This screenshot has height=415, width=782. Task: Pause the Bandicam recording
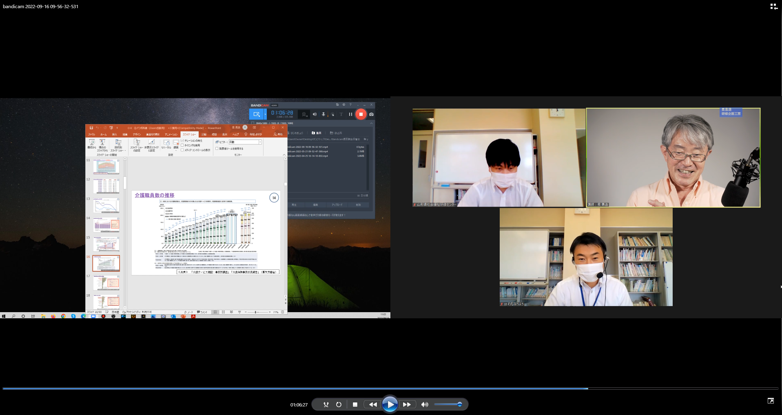pyautogui.click(x=350, y=114)
